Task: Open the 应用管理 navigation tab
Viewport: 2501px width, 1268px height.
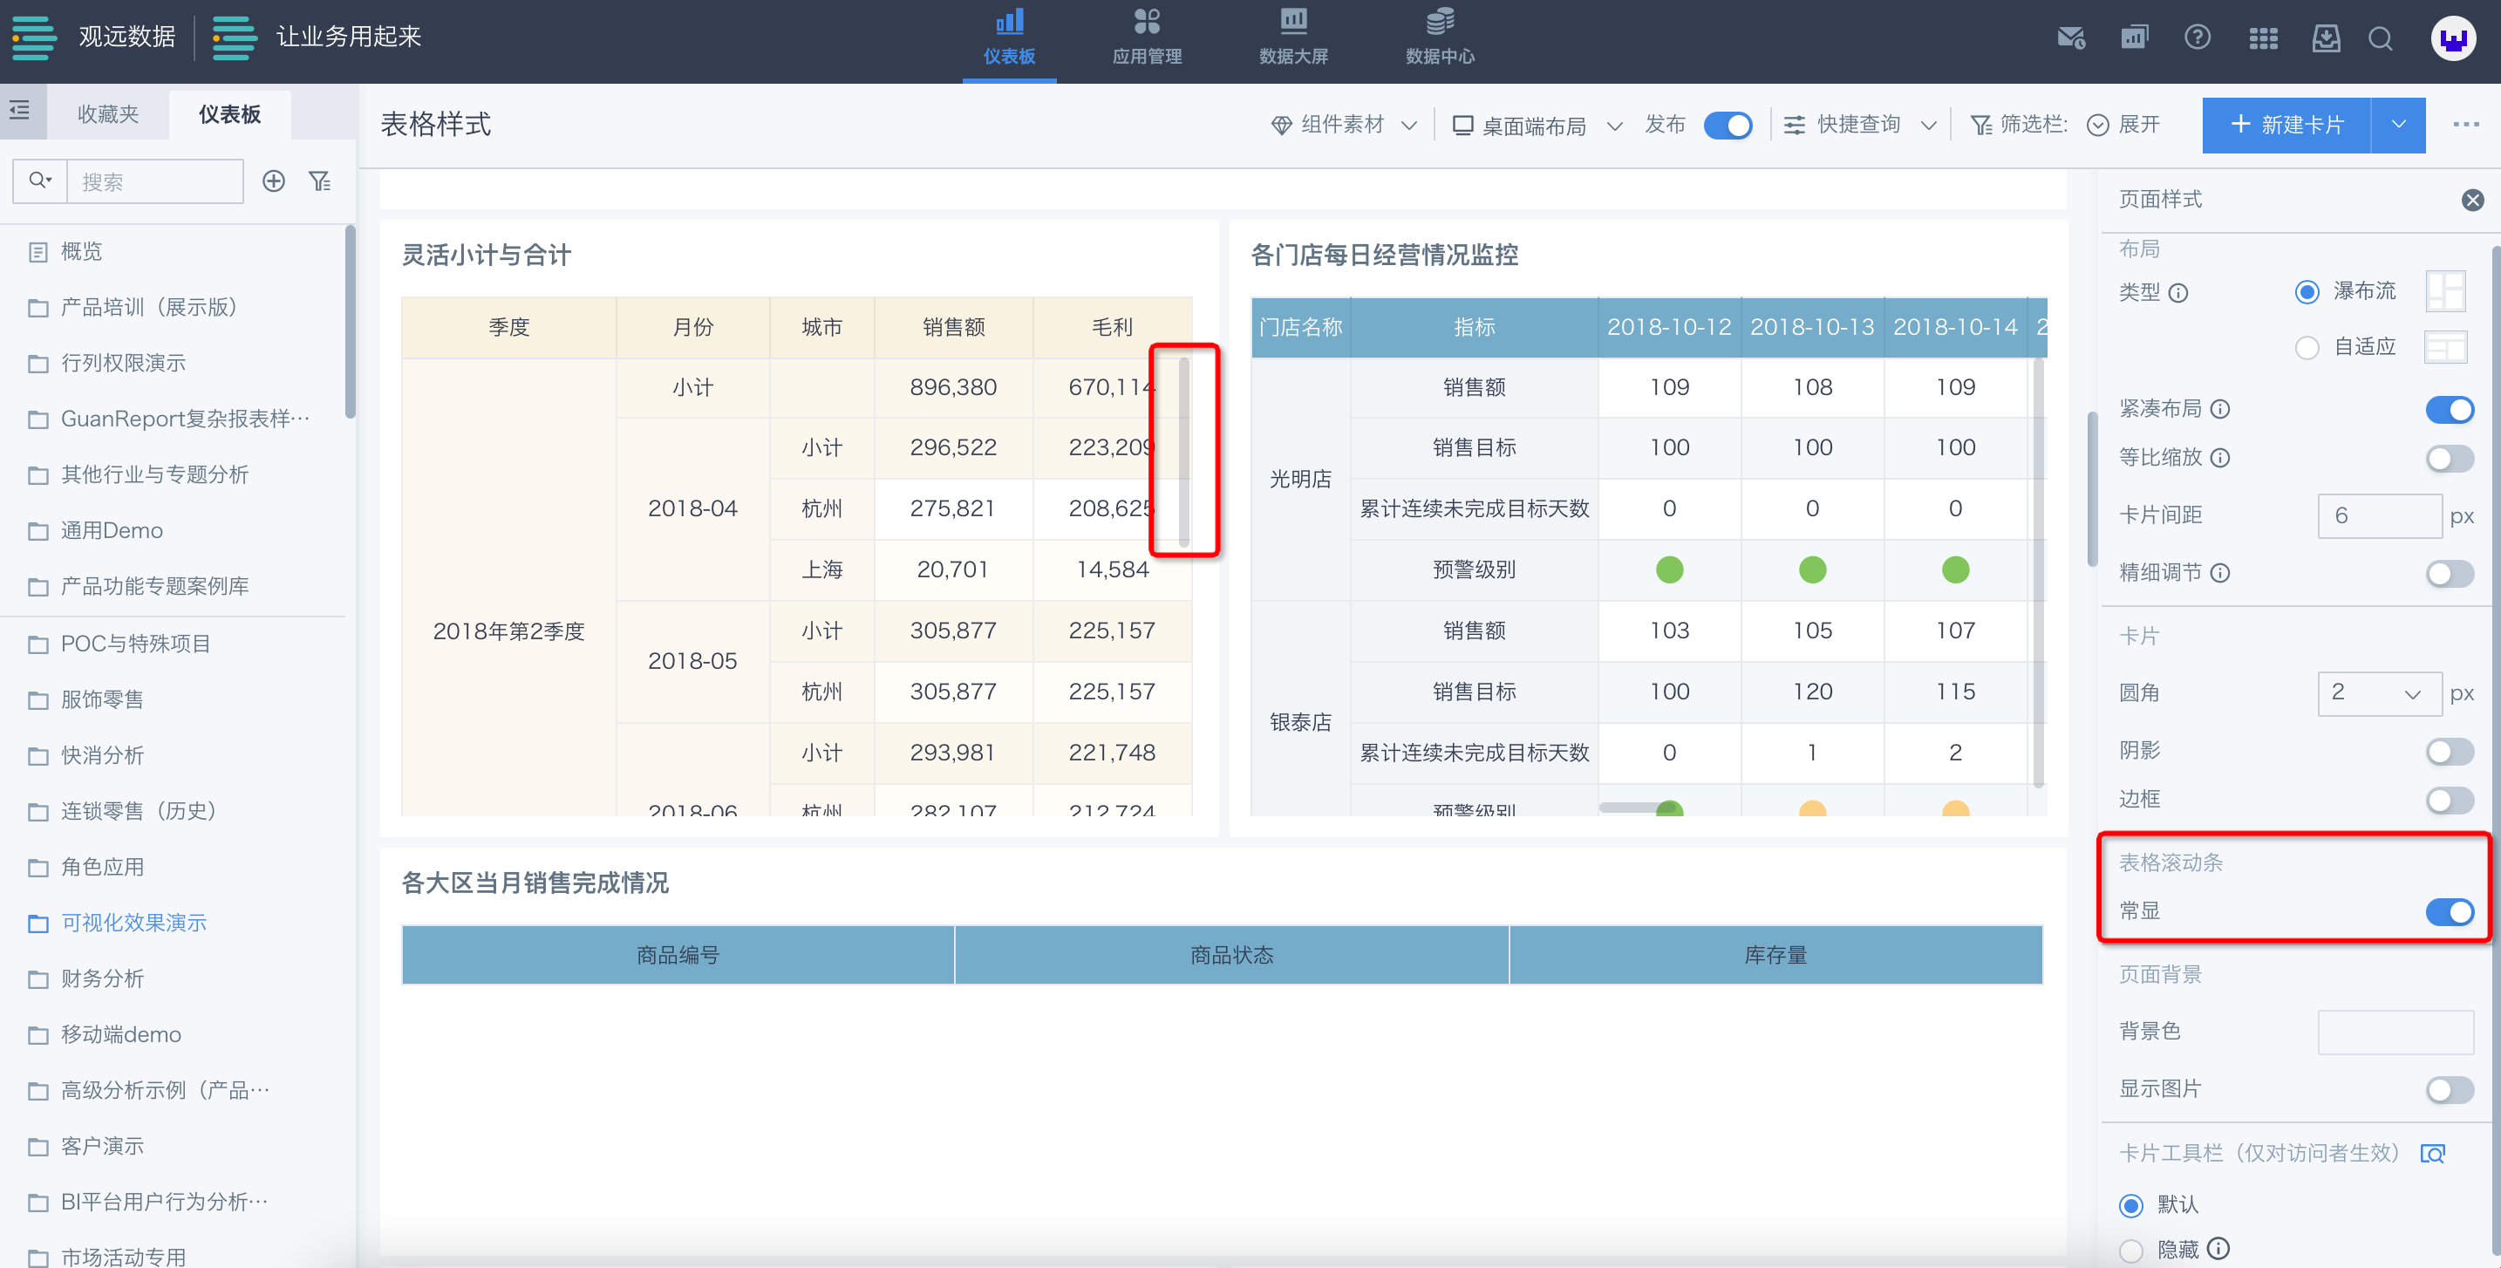Action: pos(1147,39)
